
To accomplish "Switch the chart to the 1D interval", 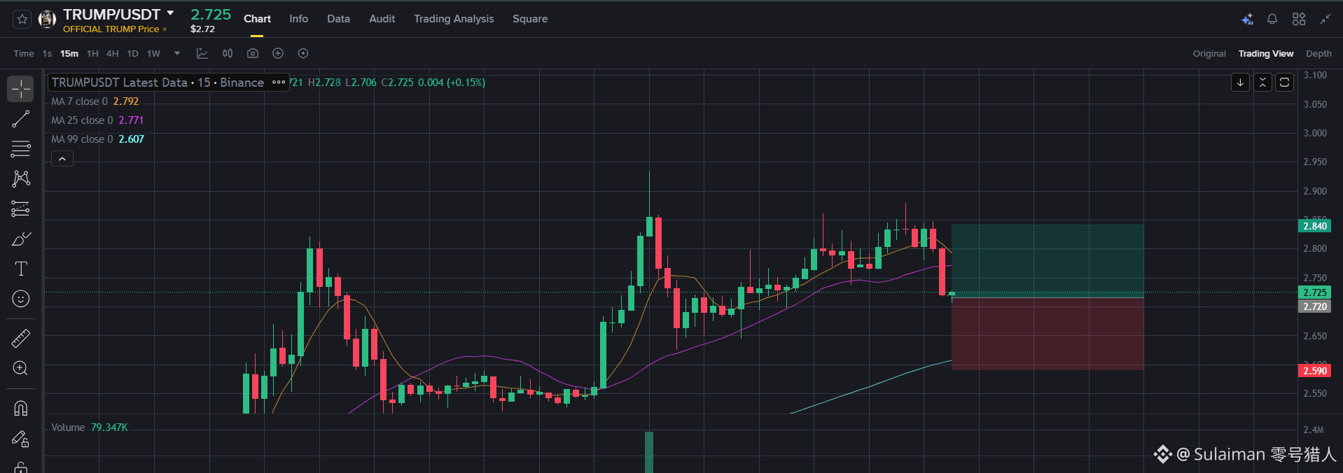I will coord(133,53).
